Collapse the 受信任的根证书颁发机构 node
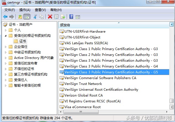Screen dimensions: 175x122 click(x=6, y=36)
